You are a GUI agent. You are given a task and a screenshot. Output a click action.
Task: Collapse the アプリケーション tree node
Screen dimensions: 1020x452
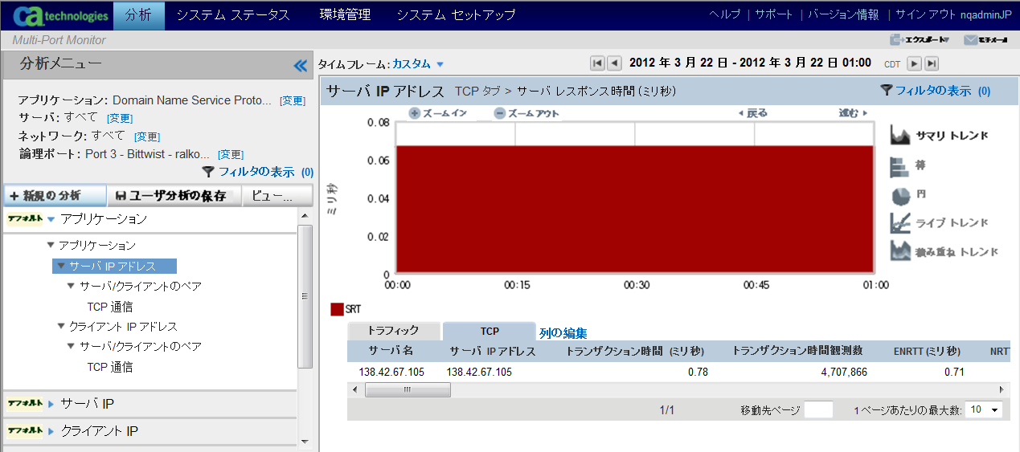pyautogui.click(x=51, y=245)
